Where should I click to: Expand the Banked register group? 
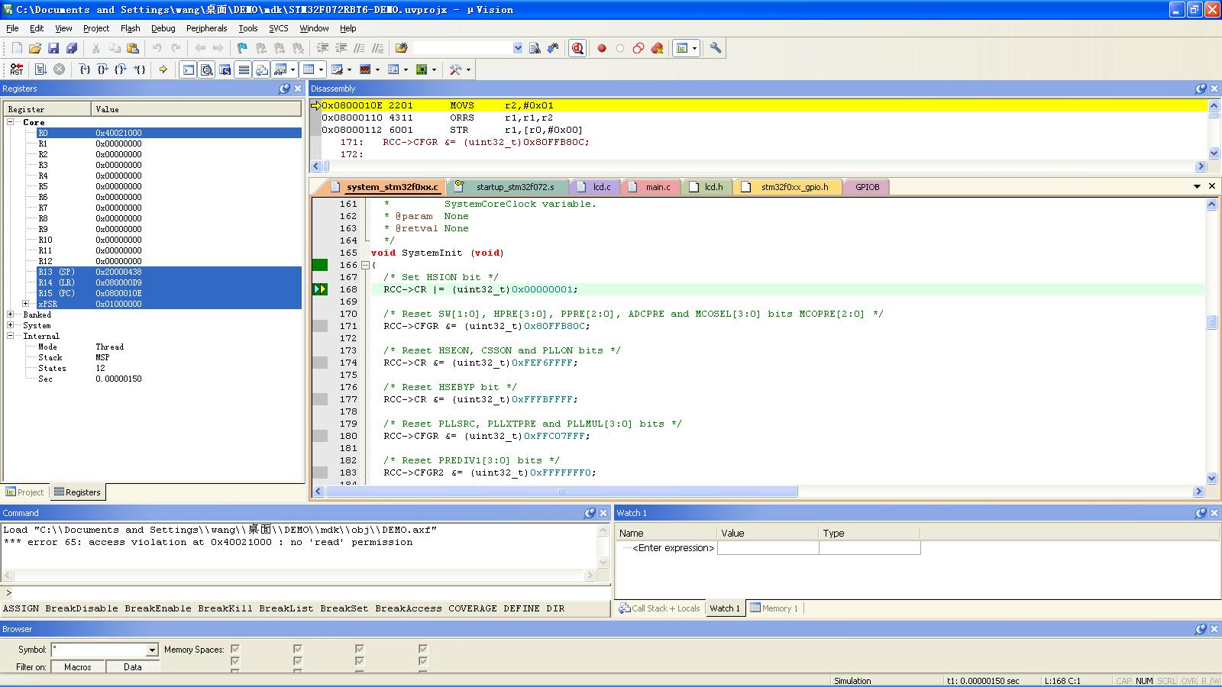11,314
